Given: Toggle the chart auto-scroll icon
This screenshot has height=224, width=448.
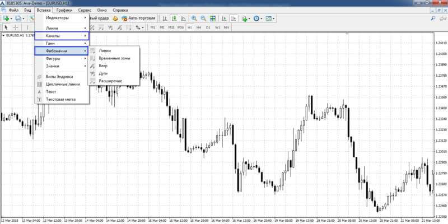Looking at the screenshot, I should click(225, 18).
